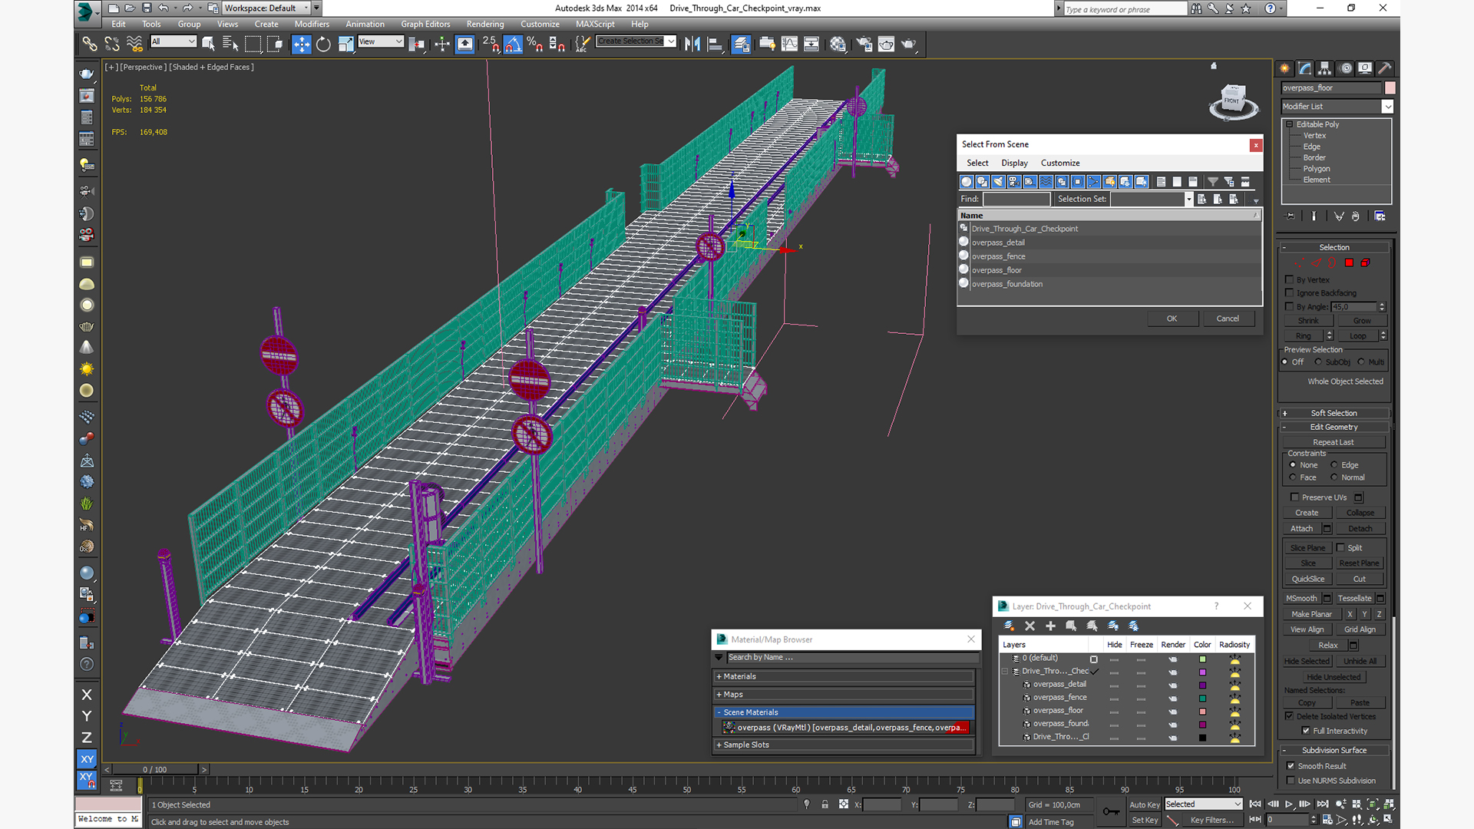1474x829 pixels.
Task: Open the MAXScript menu
Action: [595, 25]
